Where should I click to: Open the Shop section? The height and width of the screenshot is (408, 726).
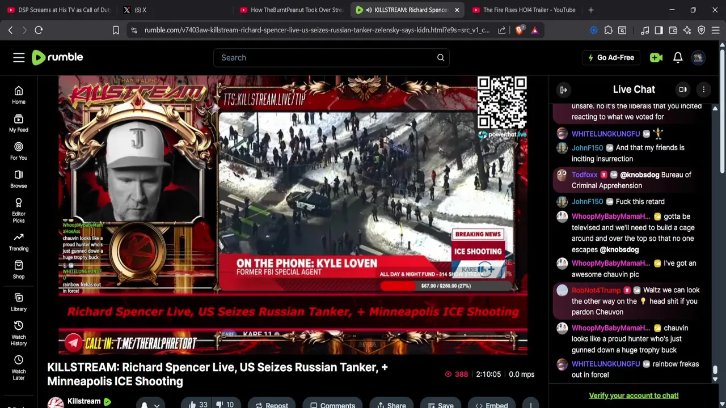[19, 270]
